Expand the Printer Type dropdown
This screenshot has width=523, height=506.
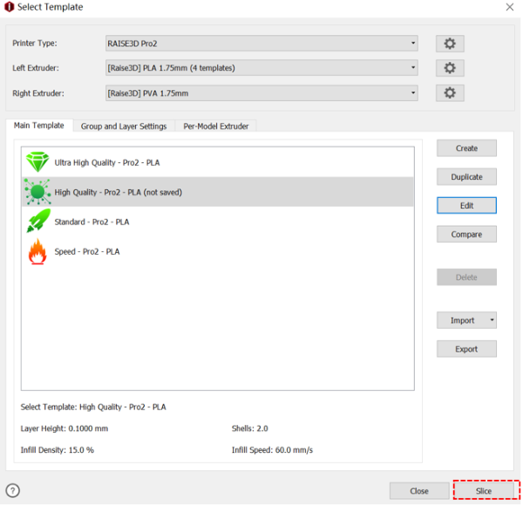260,44
